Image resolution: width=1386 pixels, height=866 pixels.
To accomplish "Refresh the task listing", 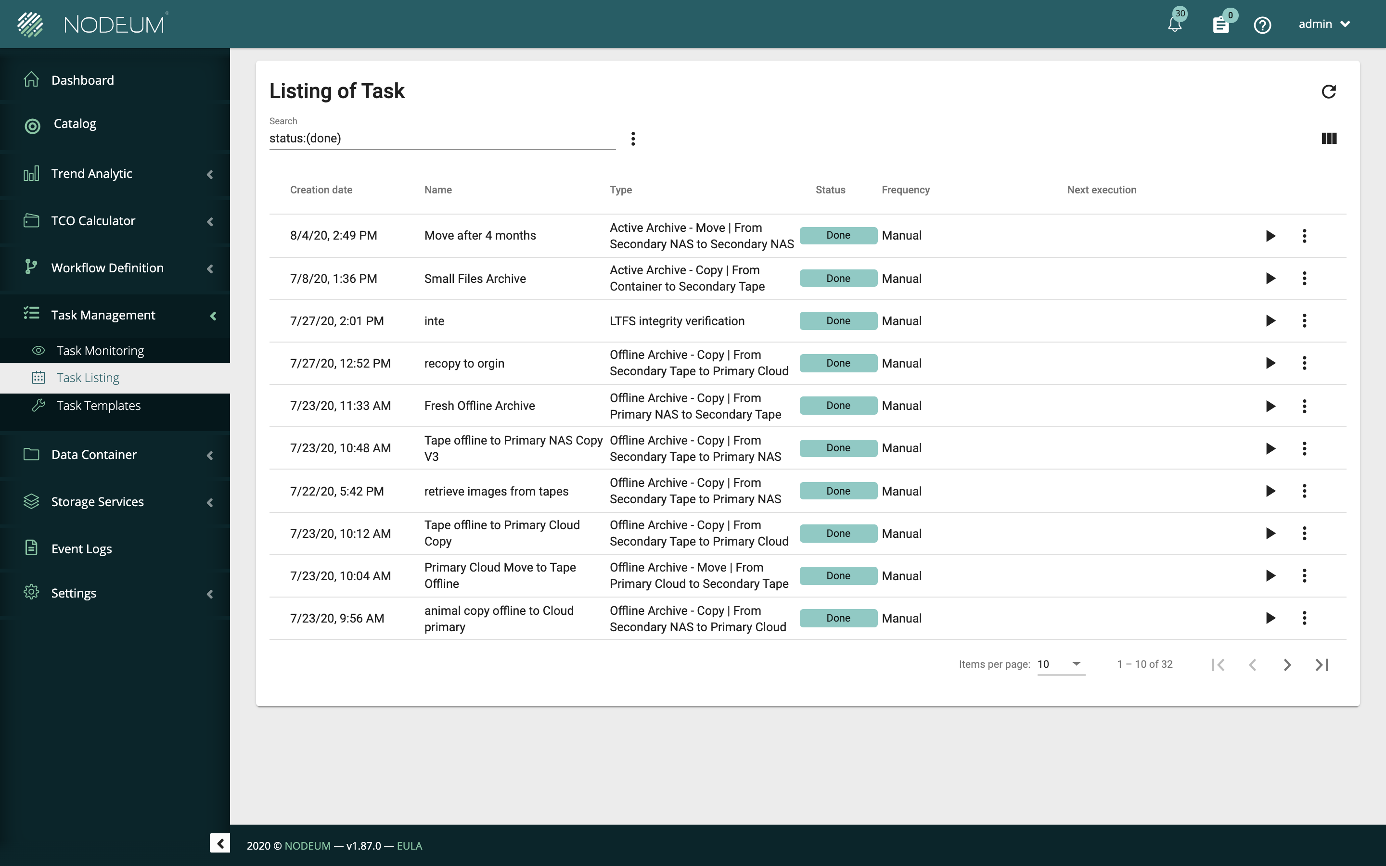I will tap(1328, 91).
